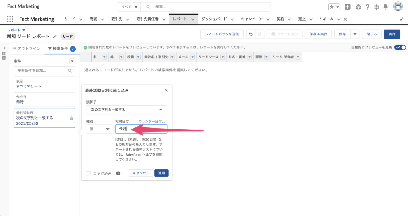Close the 最終活動日別に絞り込み popup
The height and width of the screenshot is (216, 408).
click(166, 90)
